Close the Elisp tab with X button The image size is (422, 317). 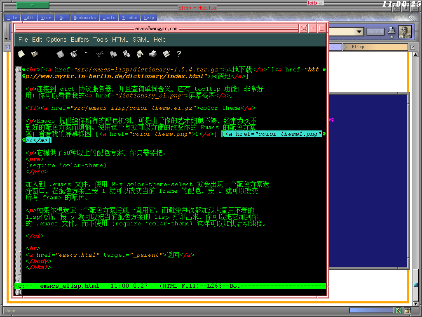413,47
